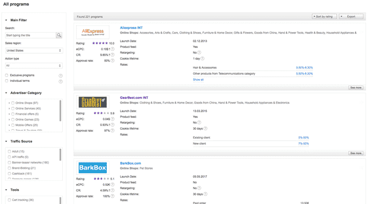Check Online Games (23) category
372x204 pixels.
coord(13,120)
